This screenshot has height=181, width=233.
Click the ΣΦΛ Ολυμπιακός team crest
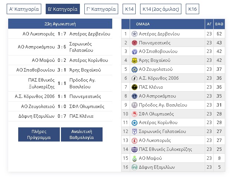(x=135, y=114)
